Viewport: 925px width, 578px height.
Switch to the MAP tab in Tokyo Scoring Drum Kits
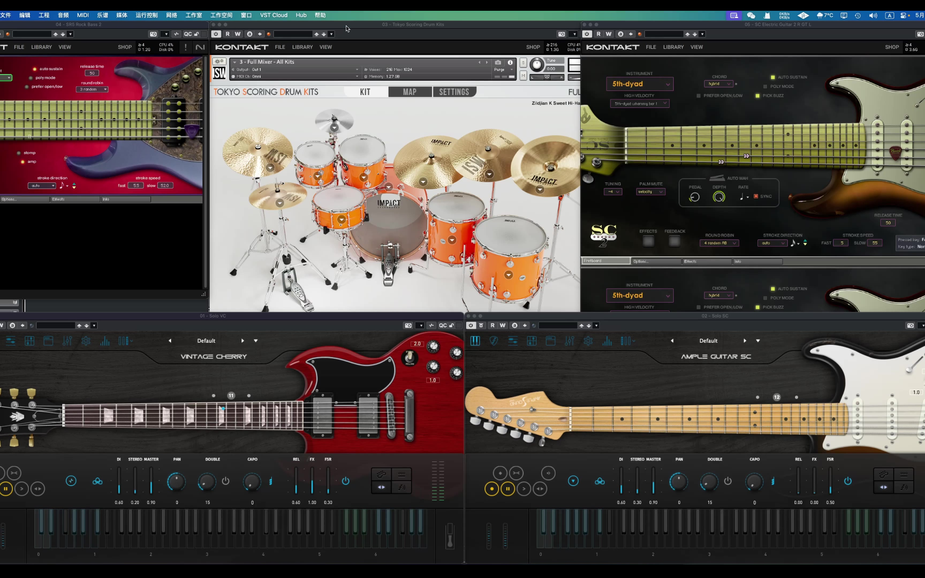410,92
